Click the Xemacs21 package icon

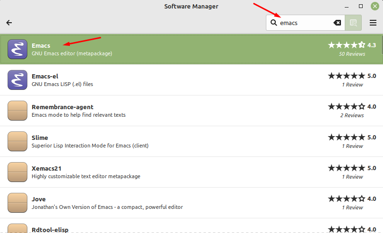pos(17,172)
